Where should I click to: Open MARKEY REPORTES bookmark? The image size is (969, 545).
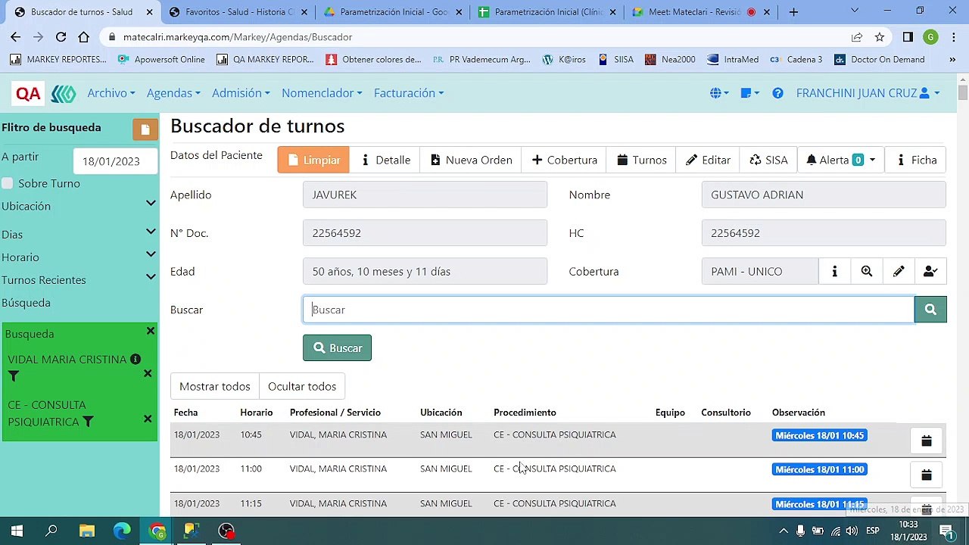pyautogui.click(x=58, y=59)
